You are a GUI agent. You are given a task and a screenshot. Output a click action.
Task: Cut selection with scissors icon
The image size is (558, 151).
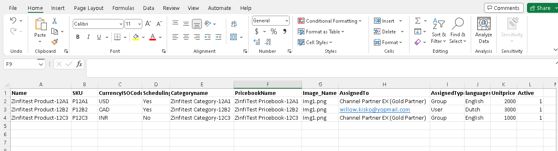(55, 21)
